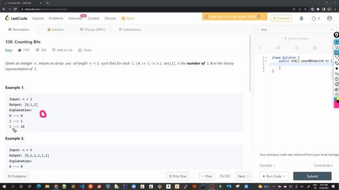Open Windows Start menu
This screenshot has height=190, width=339.
tap(4, 186)
